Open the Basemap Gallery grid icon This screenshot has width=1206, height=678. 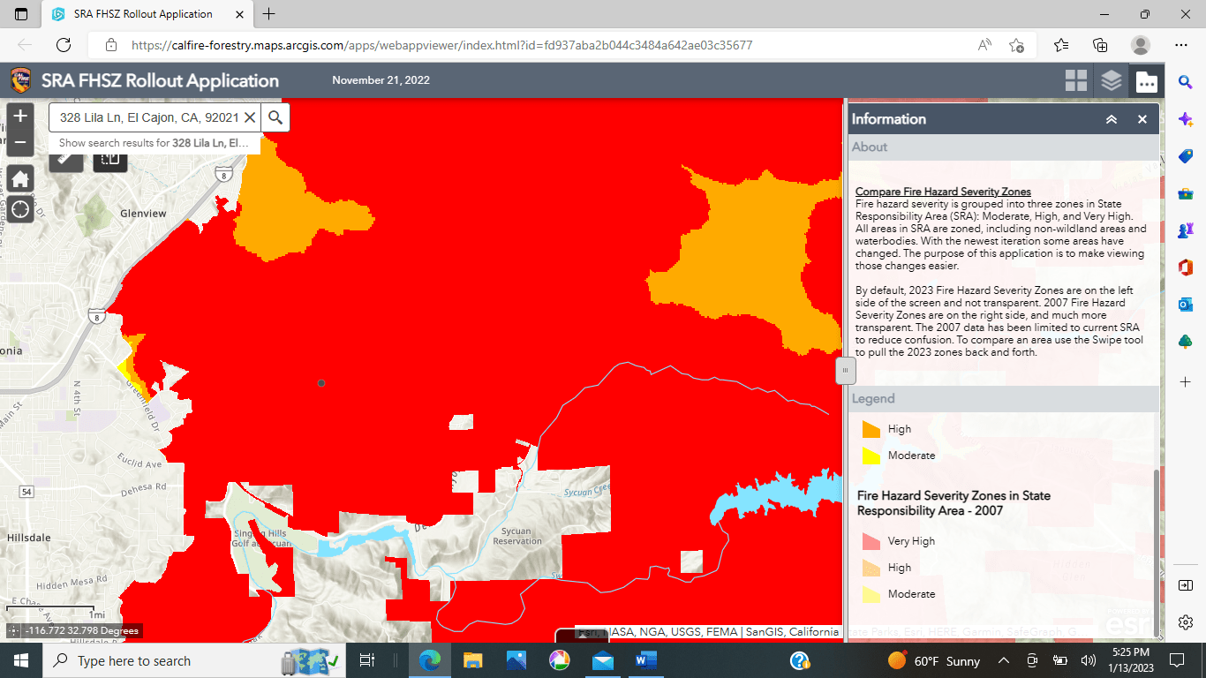(x=1076, y=79)
